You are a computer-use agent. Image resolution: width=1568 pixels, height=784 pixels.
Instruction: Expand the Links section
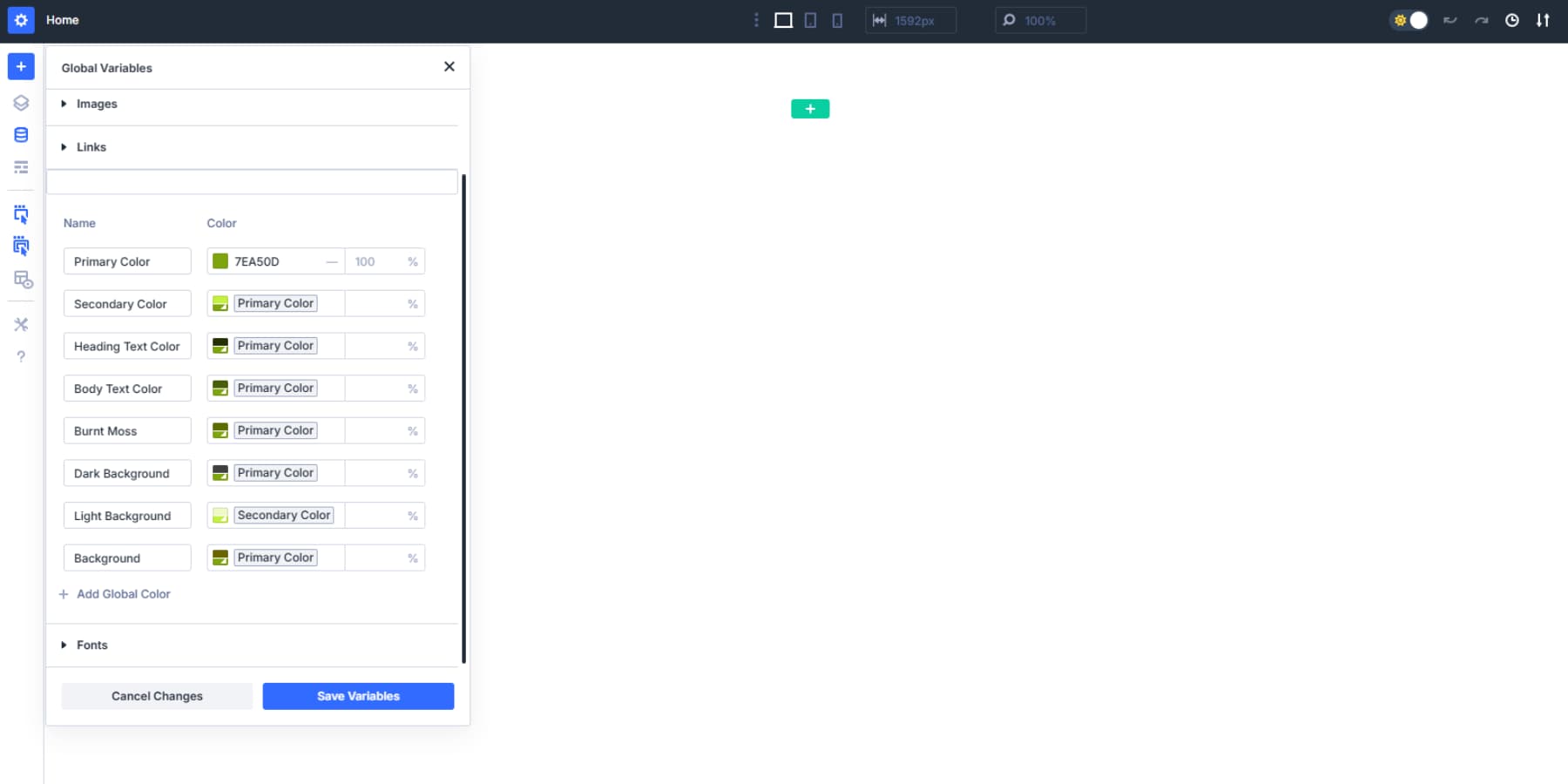coord(91,146)
